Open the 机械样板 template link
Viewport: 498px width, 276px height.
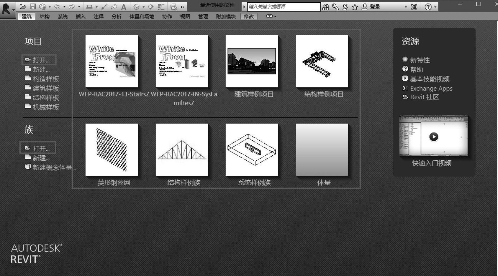(x=42, y=107)
